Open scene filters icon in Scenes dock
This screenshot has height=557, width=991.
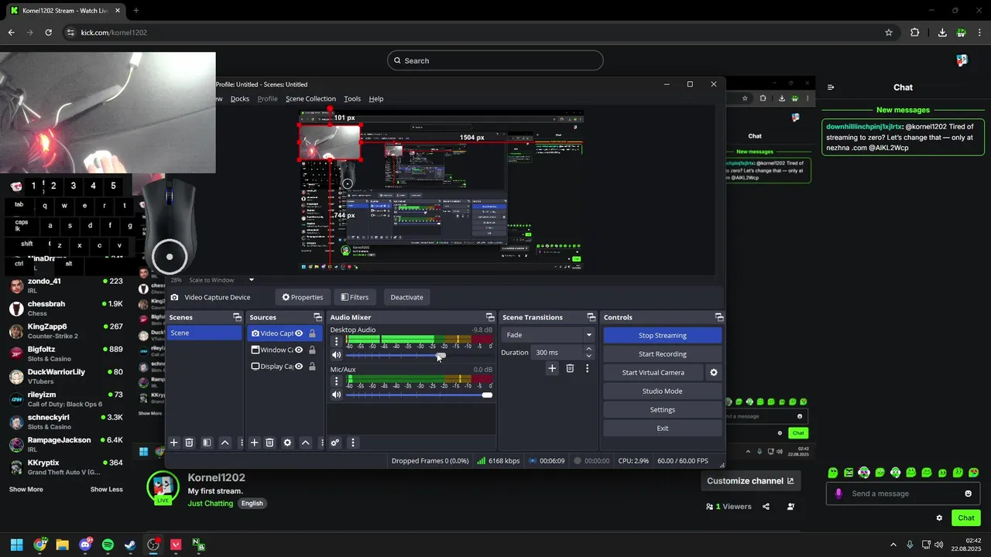click(207, 443)
